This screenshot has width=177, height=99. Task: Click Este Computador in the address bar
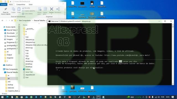pos(25,21)
